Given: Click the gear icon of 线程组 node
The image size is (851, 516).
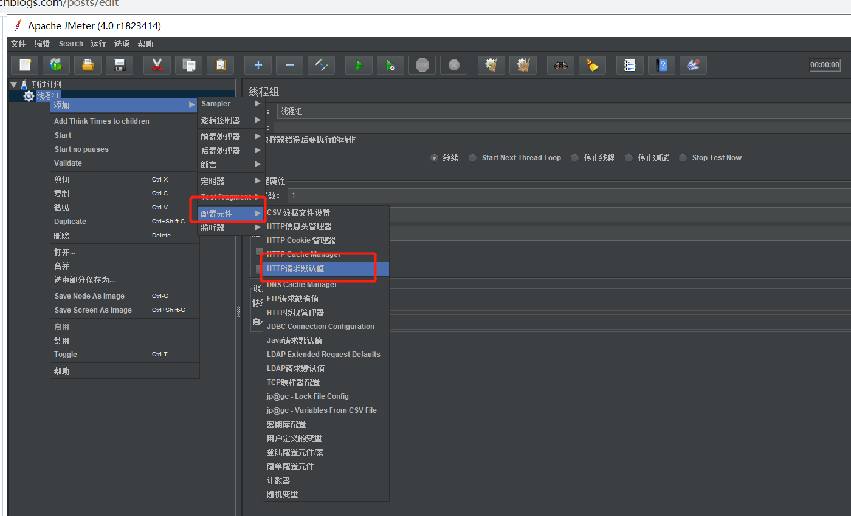Looking at the screenshot, I should tap(29, 96).
